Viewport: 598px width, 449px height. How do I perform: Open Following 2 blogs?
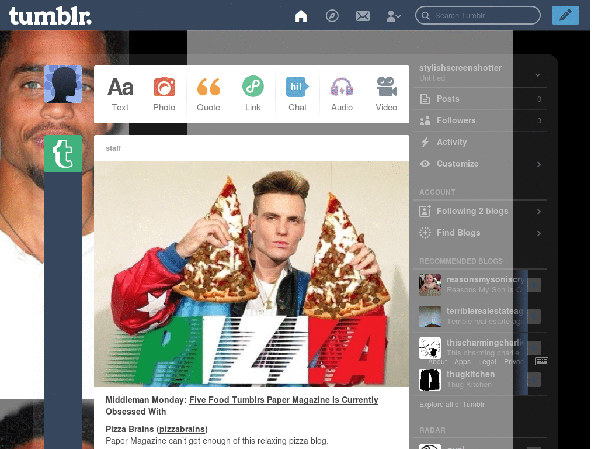pos(480,211)
